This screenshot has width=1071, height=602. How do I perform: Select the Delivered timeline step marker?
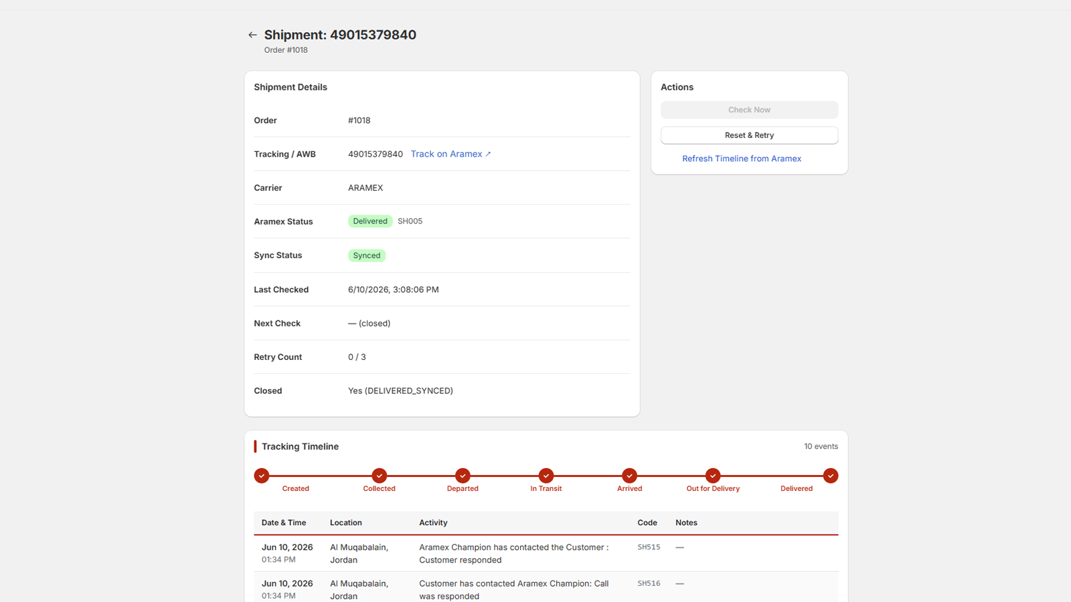pyautogui.click(x=831, y=476)
